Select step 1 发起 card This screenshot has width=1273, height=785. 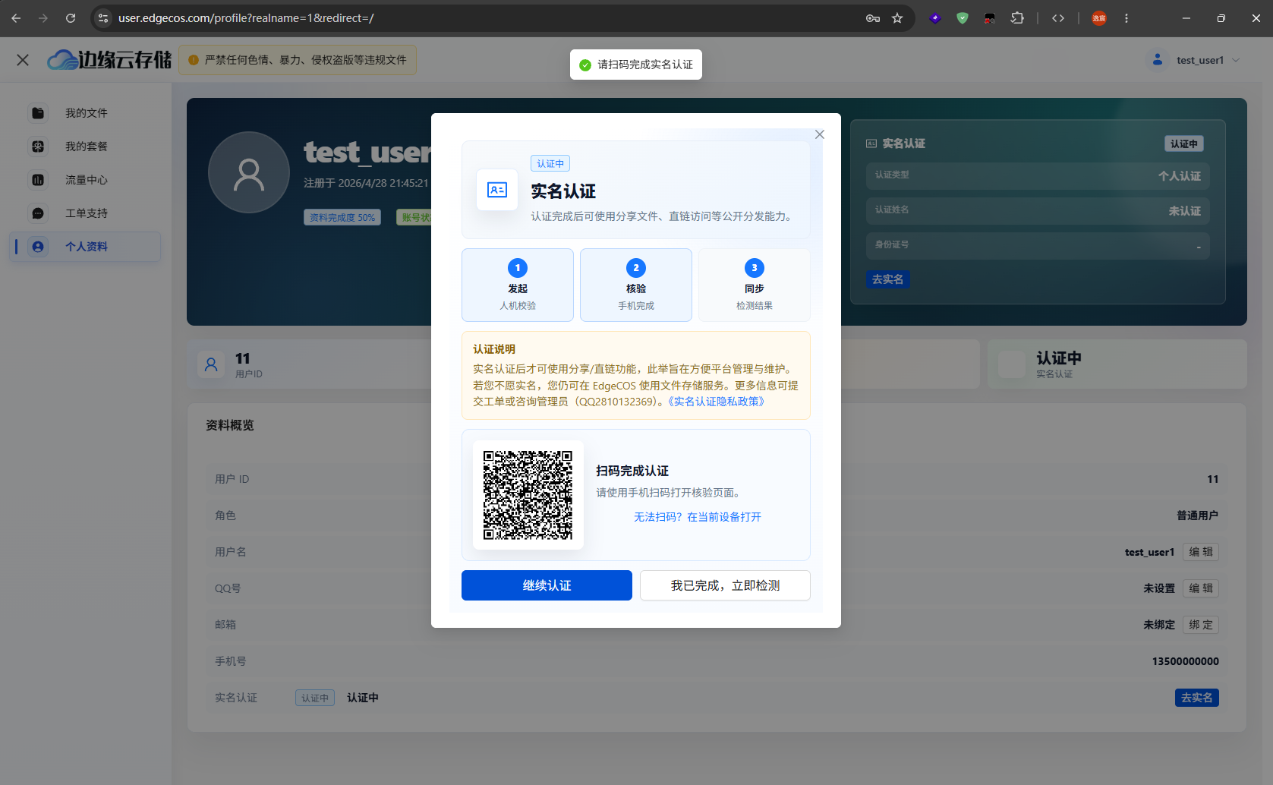tap(518, 285)
